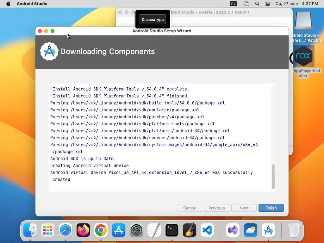The image size is (324, 243).
Task: Select the Android Studio disk image desktop icon
Action: pos(303,21)
